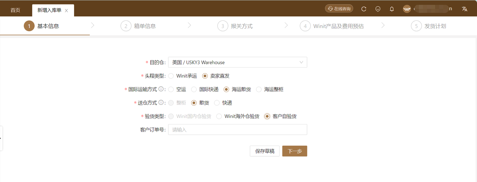This screenshot has width=477, height=182.
Task: Click the user avatar logo icon
Action: tap(407, 9)
